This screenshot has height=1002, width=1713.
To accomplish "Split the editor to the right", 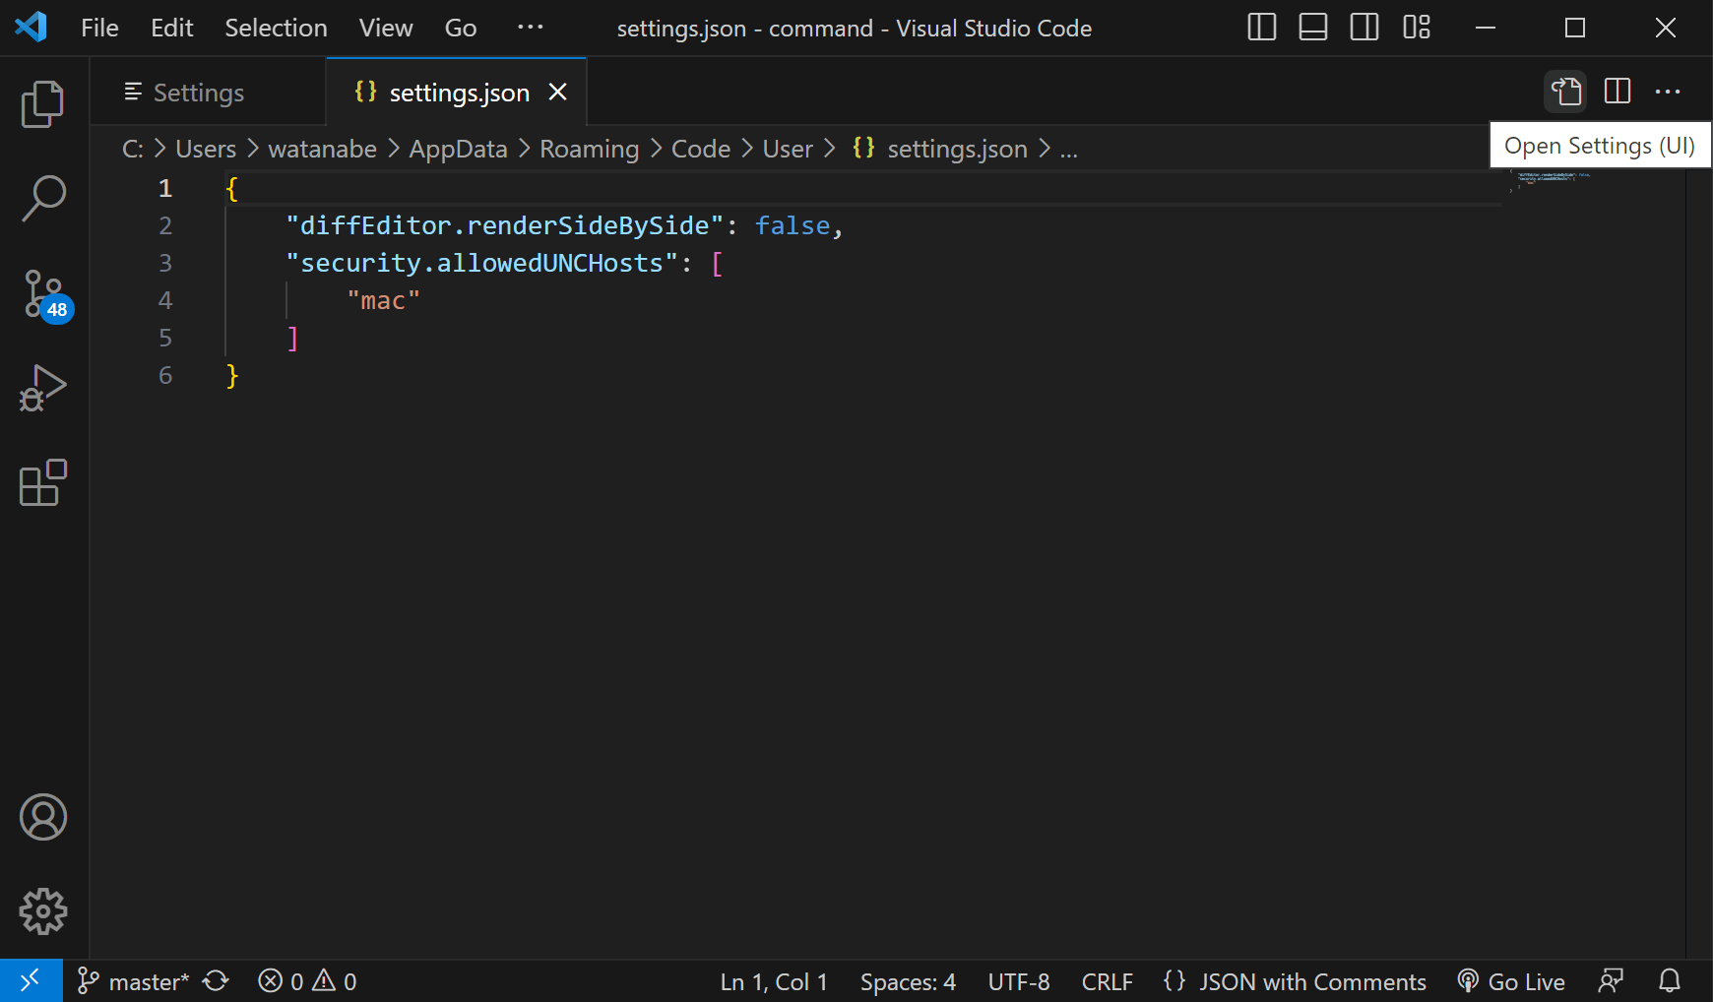I will click(1618, 93).
